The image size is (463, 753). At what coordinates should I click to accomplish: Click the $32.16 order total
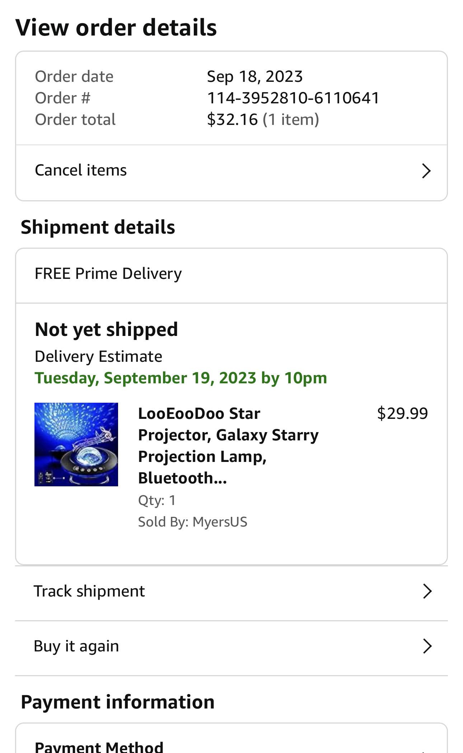click(232, 120)
